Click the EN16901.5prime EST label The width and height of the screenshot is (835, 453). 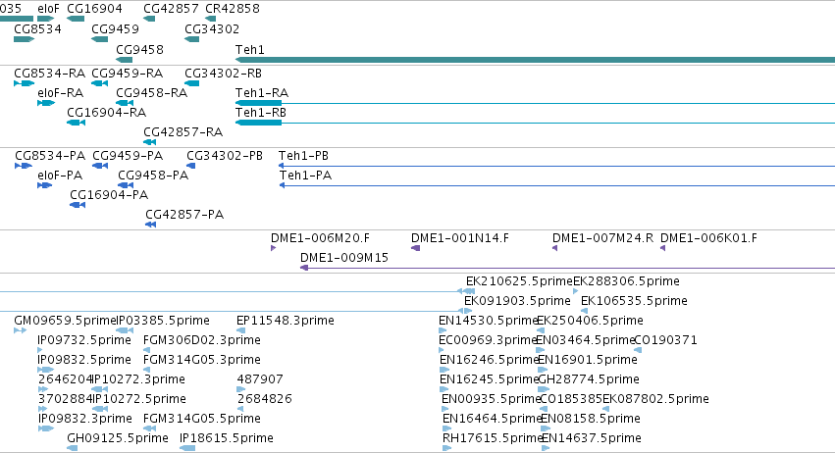[588, 361]
